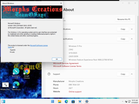Viewport: 139px width, 104px height.
Task: Open Google Chrome desktop shortcut
Action: [x=27, y=73]
